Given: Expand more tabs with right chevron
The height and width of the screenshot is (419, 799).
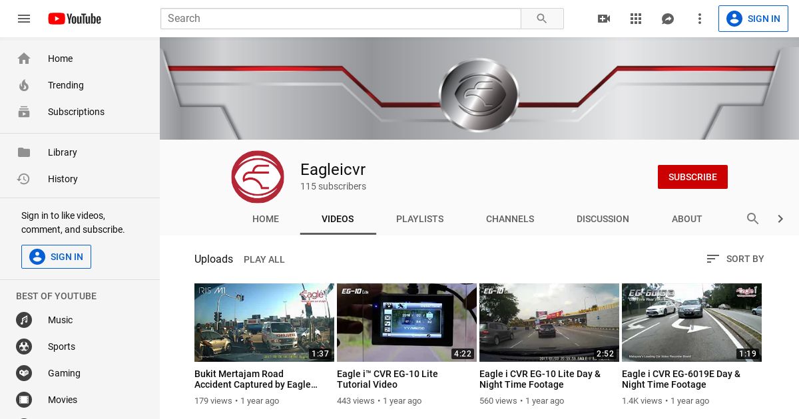Looking at the screenshot, I should [x=780, y=219].
